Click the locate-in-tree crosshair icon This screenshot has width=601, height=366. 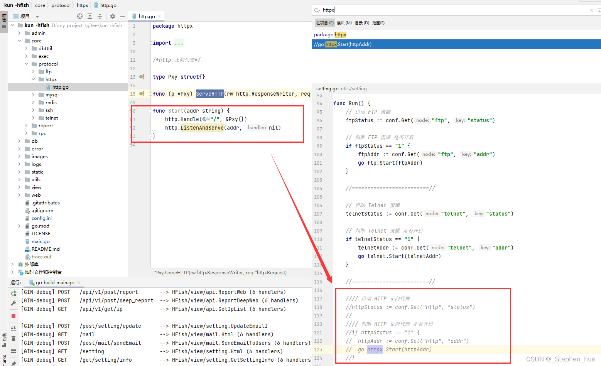[x=80, y=16]
